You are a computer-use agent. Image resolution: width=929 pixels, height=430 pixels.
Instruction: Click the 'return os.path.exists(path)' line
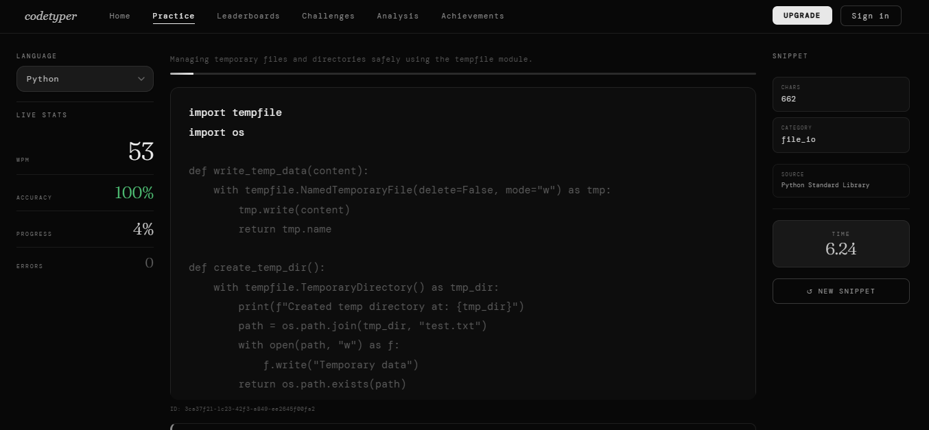322,384
